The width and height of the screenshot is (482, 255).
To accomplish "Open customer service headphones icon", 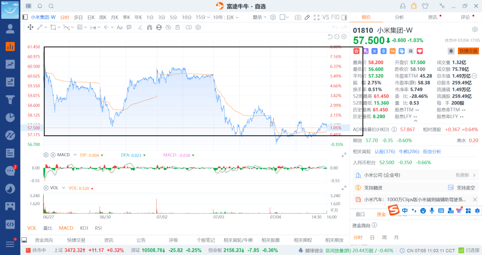I will (x=403, y=6).
